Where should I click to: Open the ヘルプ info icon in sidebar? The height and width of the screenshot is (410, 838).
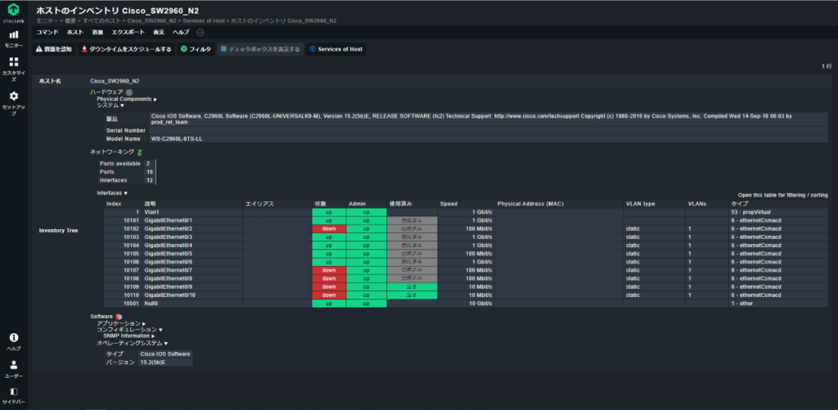point(14,341)
